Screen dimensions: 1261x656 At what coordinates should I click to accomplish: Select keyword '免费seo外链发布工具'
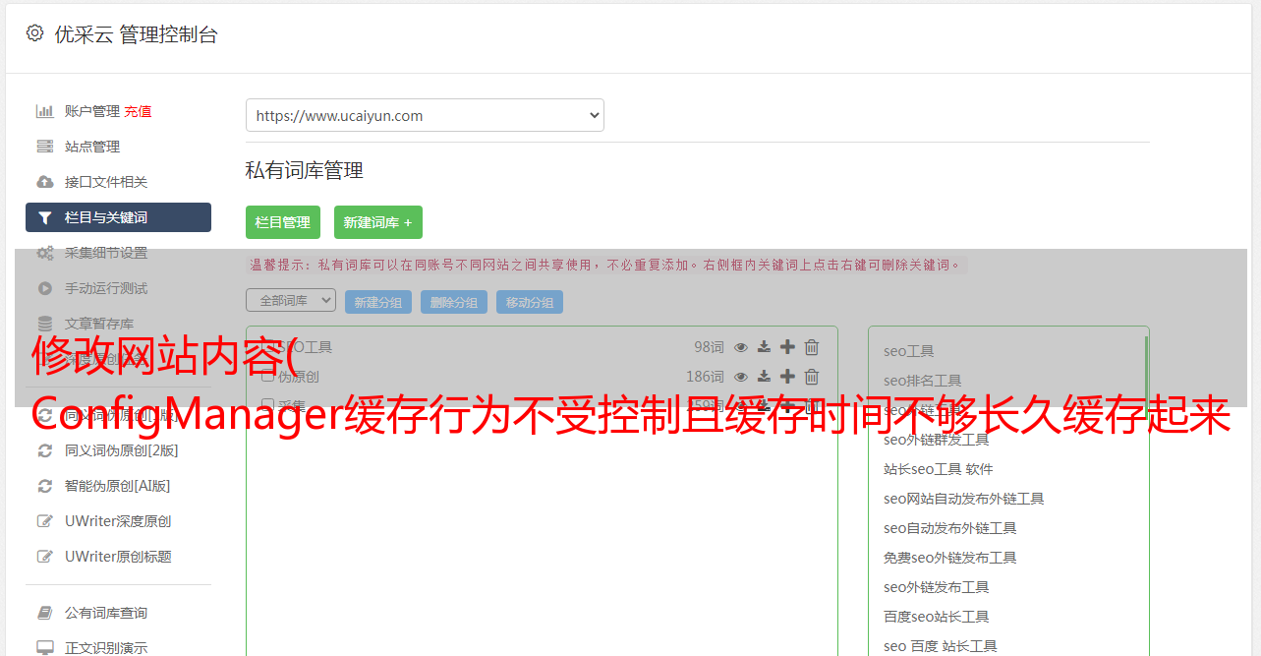click(950, 558)
